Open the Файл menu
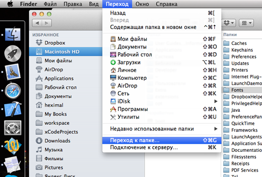The image size is (262, 177). tap(50, 4)
